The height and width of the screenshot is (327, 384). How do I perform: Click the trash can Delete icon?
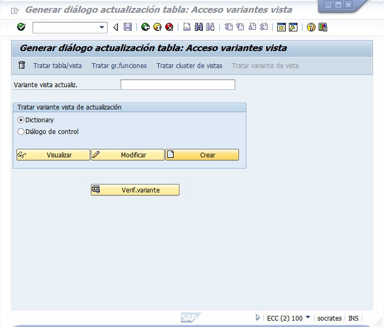tap(22, 65)
